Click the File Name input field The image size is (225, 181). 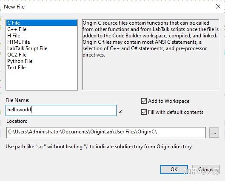click(61, 110)
